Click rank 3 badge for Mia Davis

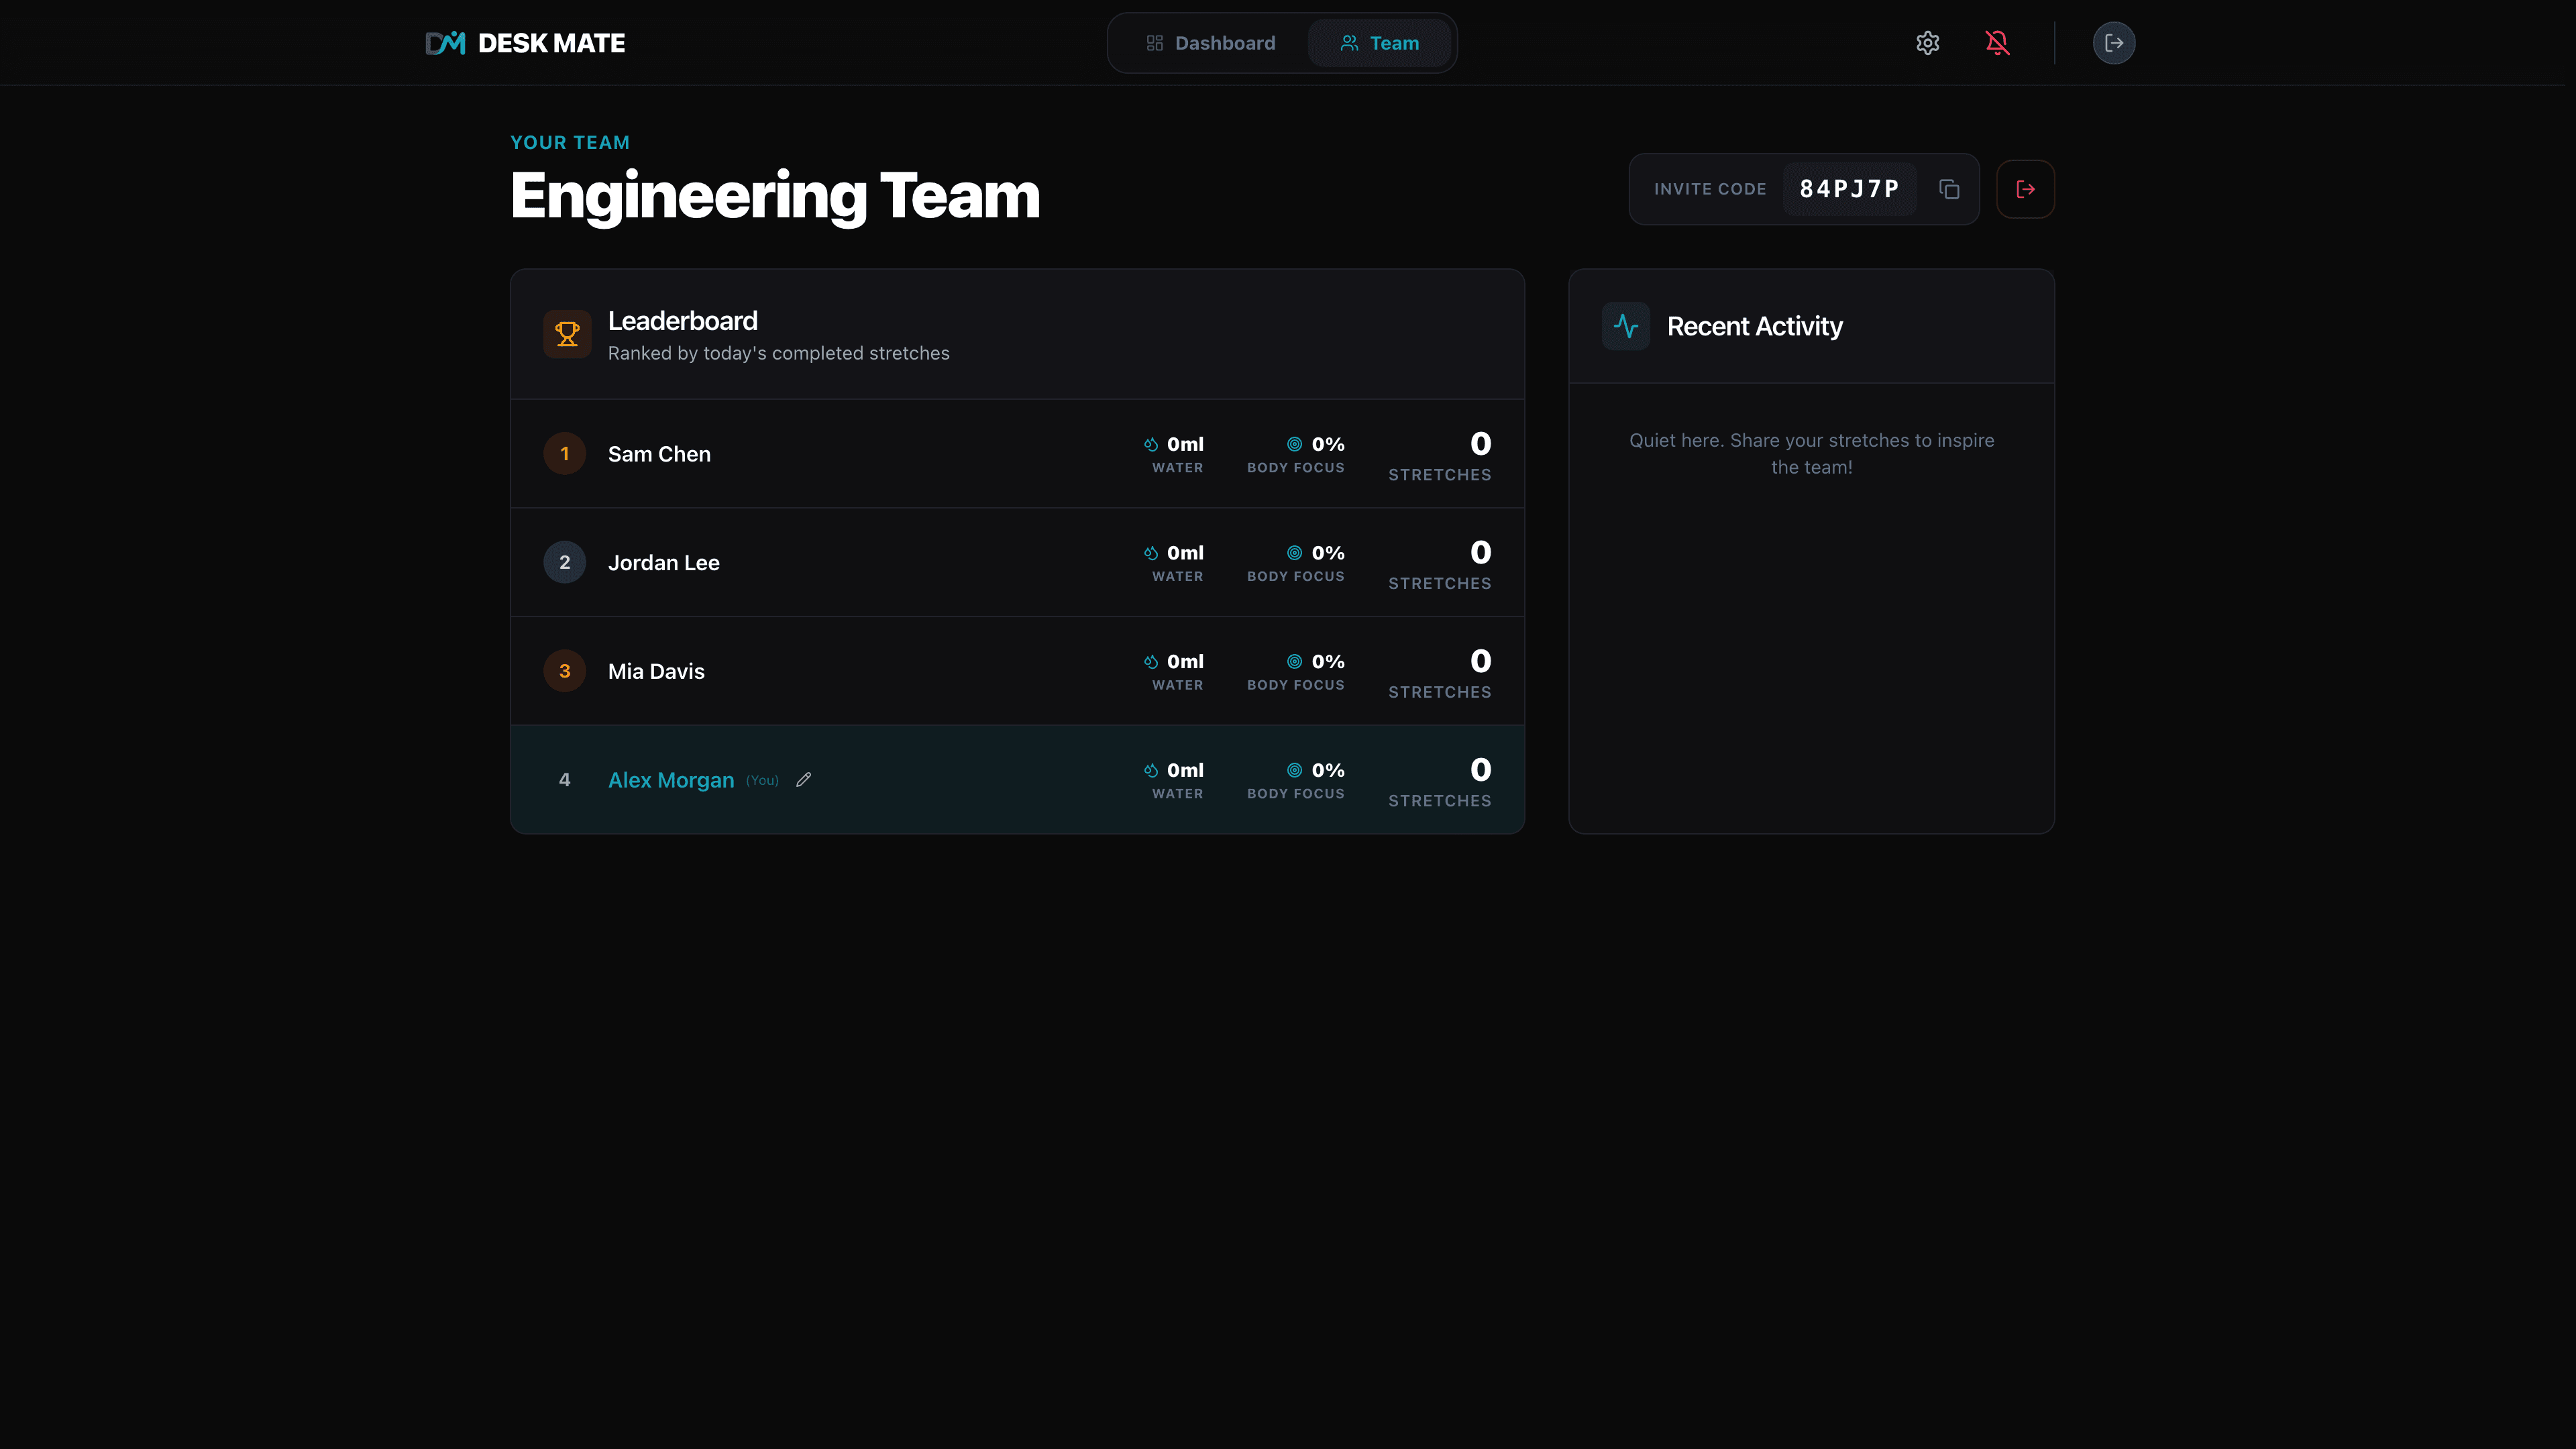tap(564, 671)
